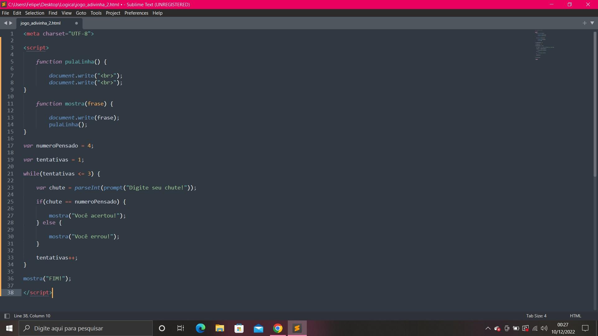Open the View menu

(66, 13)
